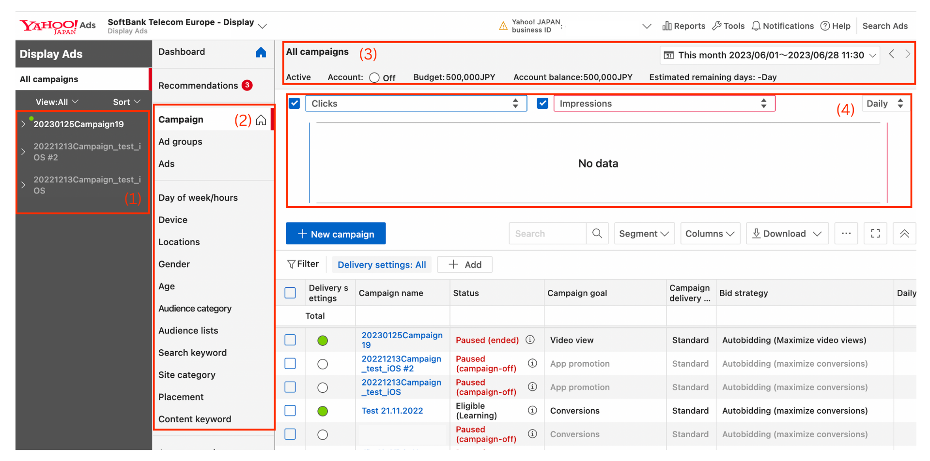The height and width of the screenshot is (461, 930).
Task: Open the View:All dropdown
Action: coord(57,102)
